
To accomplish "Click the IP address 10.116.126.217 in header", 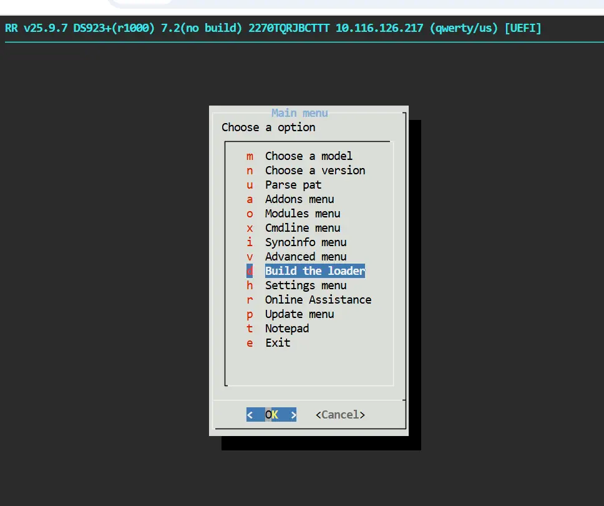I will point(379,29).
